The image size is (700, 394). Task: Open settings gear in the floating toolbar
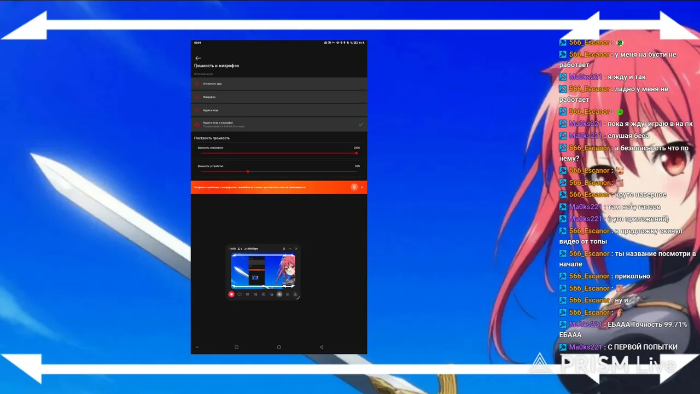click(288, 294)
